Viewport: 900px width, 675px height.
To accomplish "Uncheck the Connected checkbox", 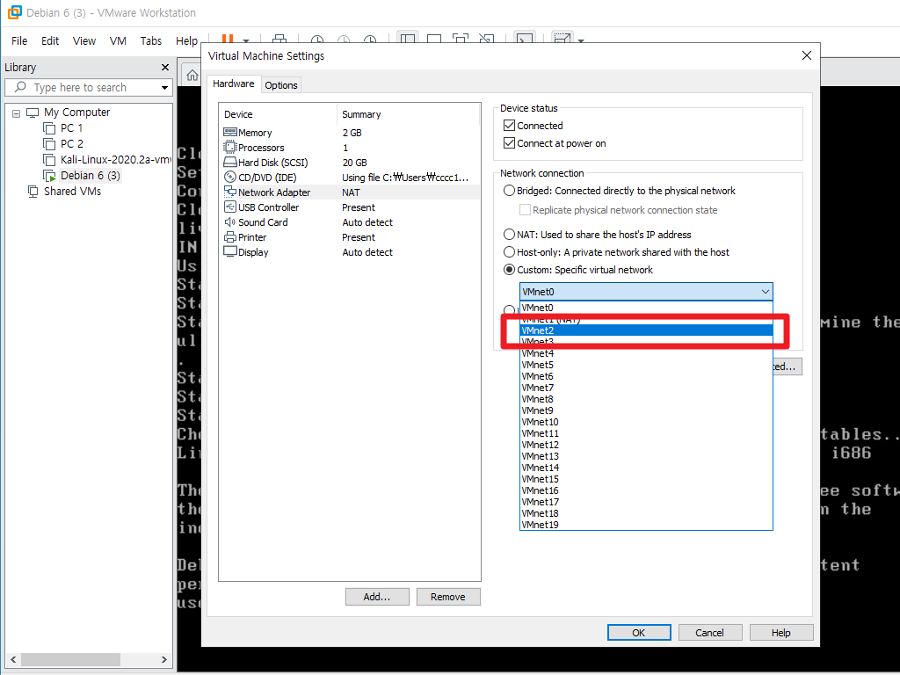I will [509, 125].
